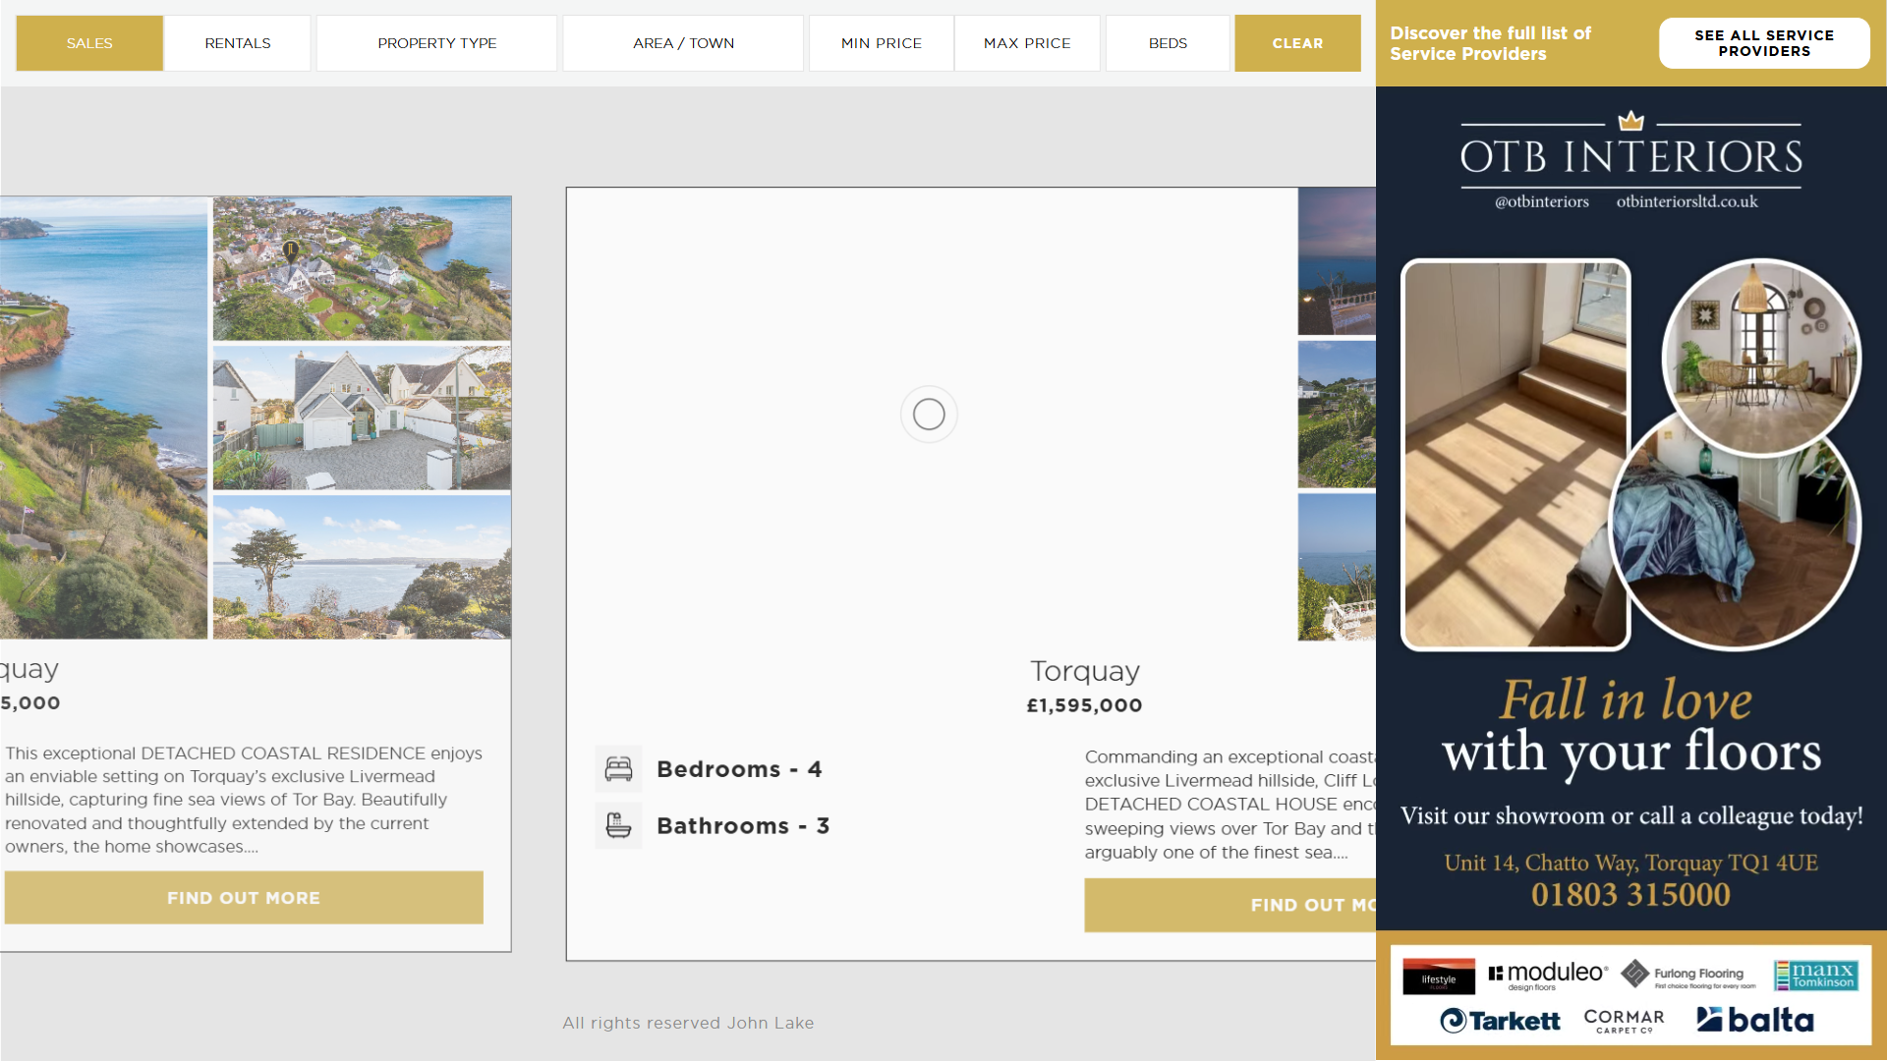Expand the Area / Town filter
This screenshot has height=1061, width=1887.
point(683,43)
